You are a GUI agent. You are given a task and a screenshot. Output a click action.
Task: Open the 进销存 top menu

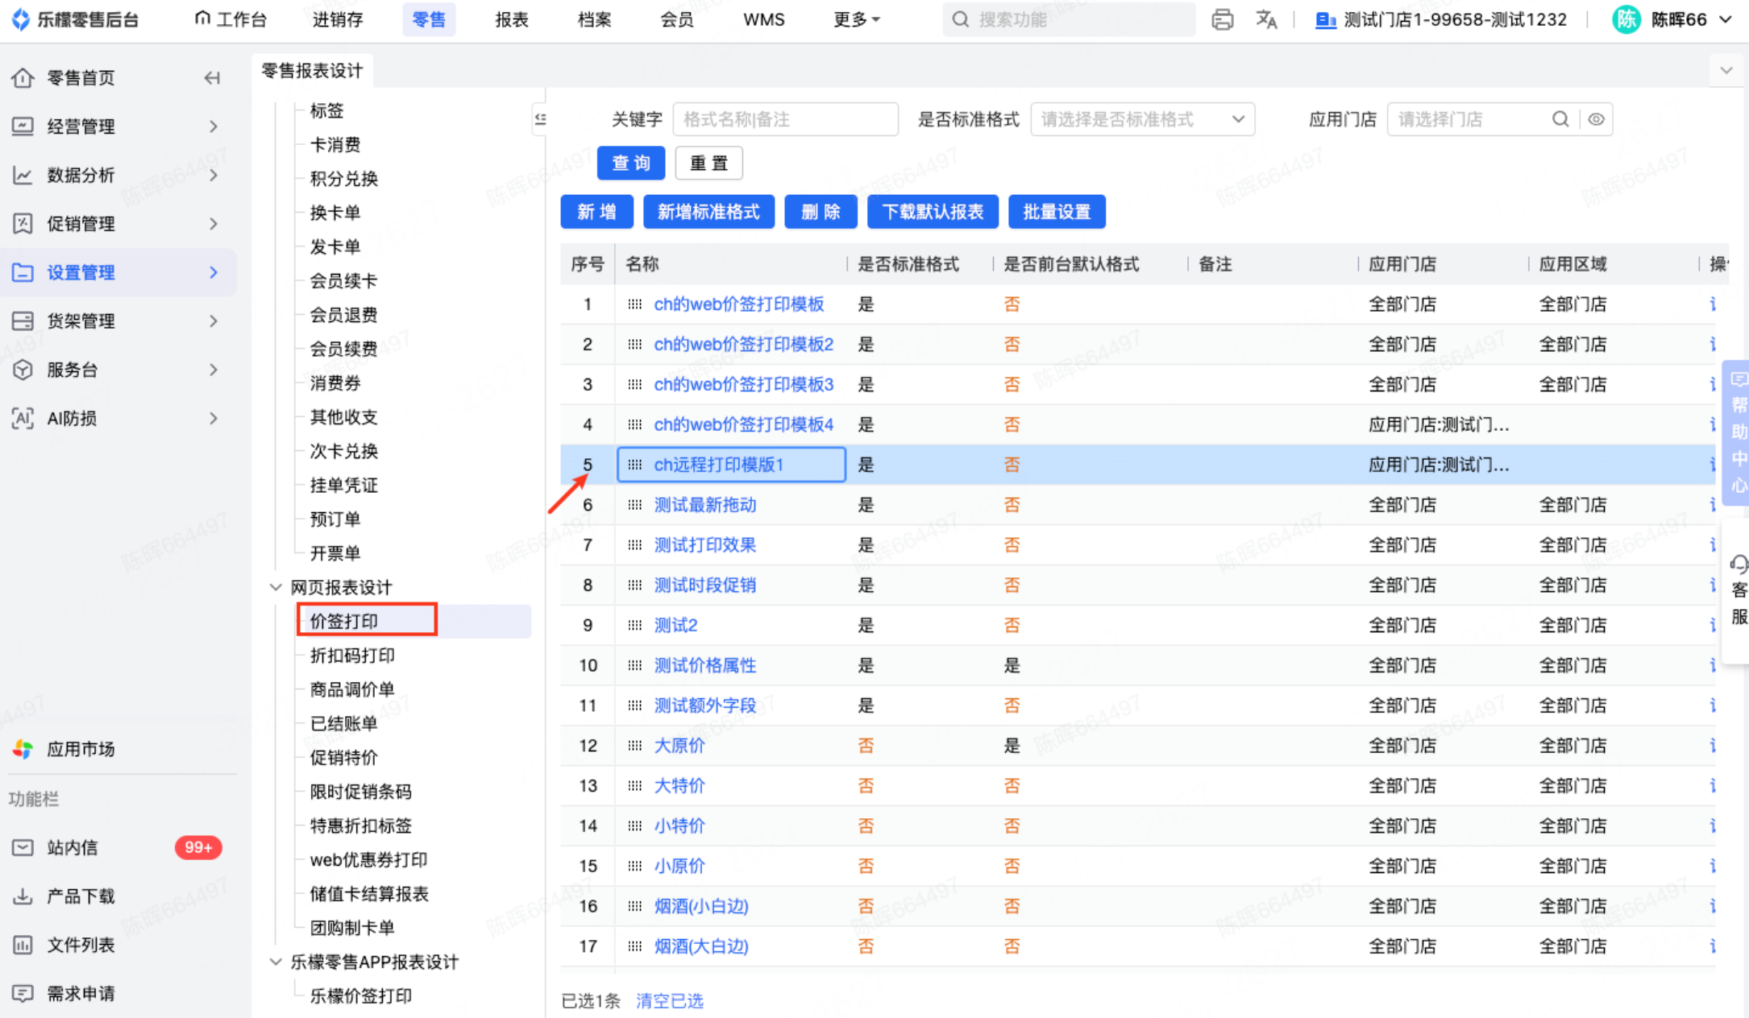coord(338,19)
